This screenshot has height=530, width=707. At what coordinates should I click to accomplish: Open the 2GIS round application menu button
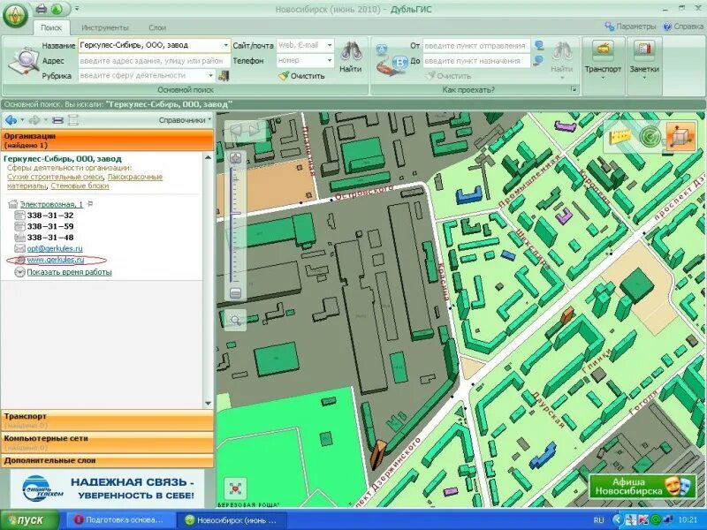(15, 15)
